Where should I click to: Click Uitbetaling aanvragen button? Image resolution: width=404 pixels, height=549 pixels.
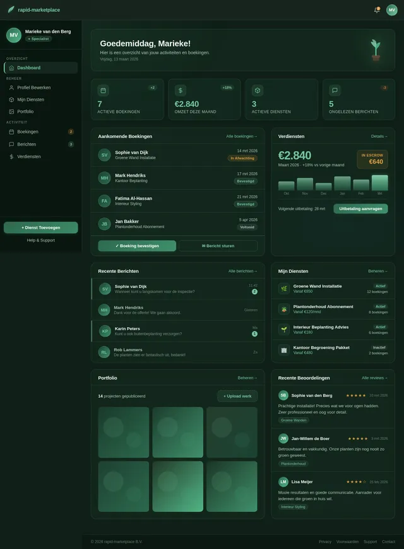coord(360,209)
